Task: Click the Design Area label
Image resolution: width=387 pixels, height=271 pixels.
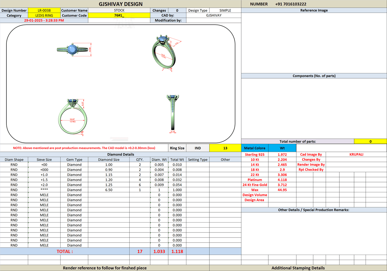Action: 255,200
